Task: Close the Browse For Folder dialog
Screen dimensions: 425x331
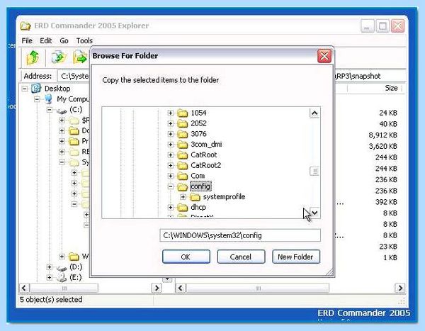Action: pyautogui.click(x=324, y=56)
